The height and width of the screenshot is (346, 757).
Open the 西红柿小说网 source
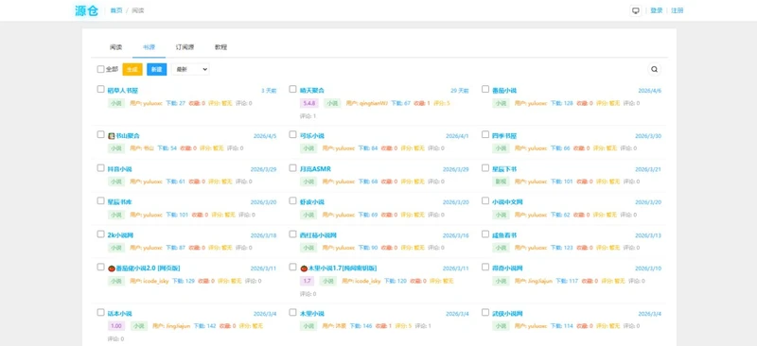click(x=318, y=235)
